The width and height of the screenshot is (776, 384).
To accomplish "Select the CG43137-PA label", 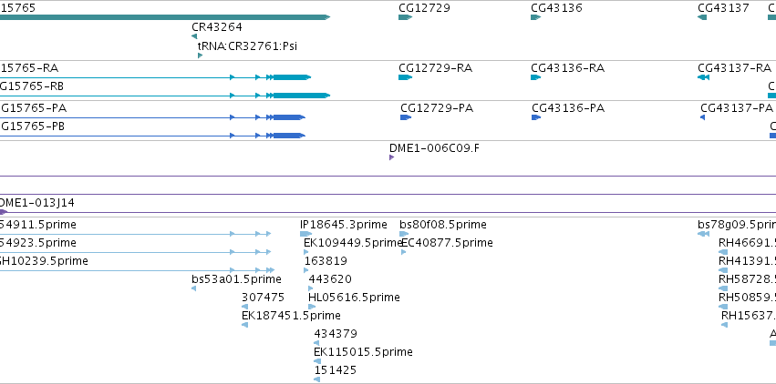I will (737, 107).
